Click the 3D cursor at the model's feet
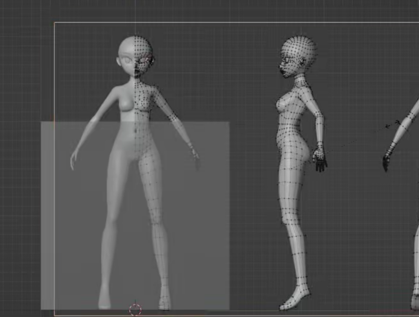 coord(135,309)
